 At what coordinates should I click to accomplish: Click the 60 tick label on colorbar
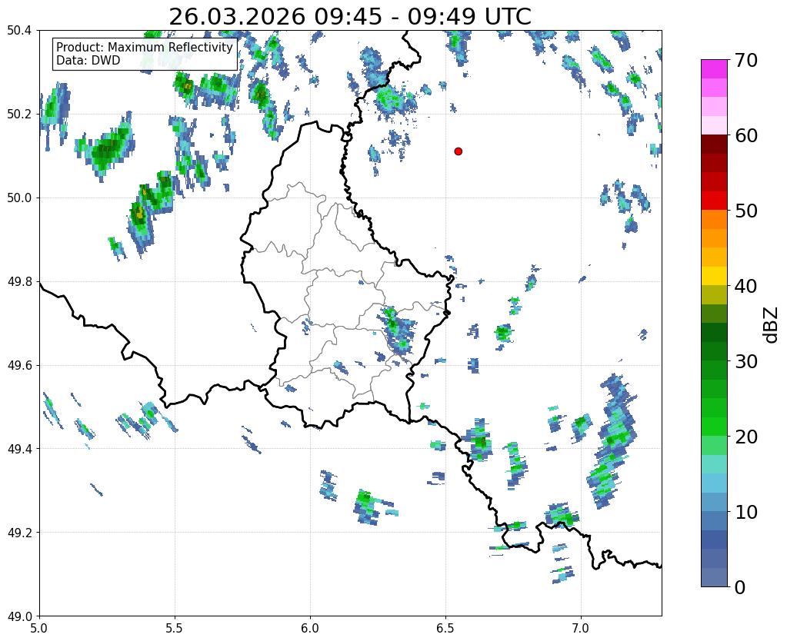pyautogui.click(x=745, y=135)
